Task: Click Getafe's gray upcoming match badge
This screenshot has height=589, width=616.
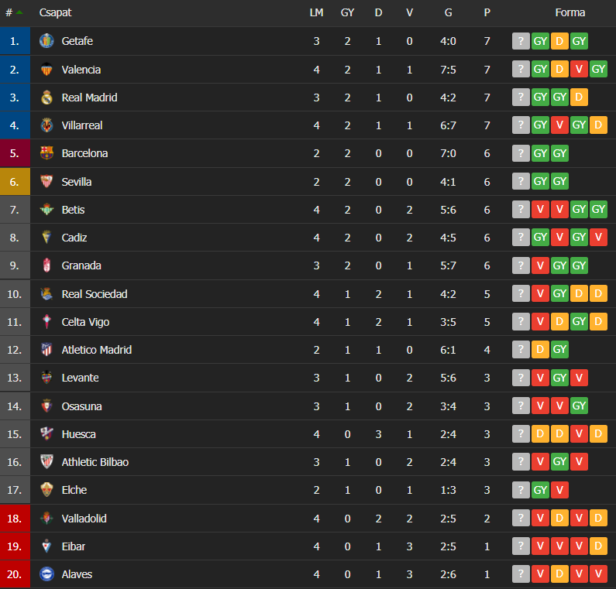Action: 521,41
